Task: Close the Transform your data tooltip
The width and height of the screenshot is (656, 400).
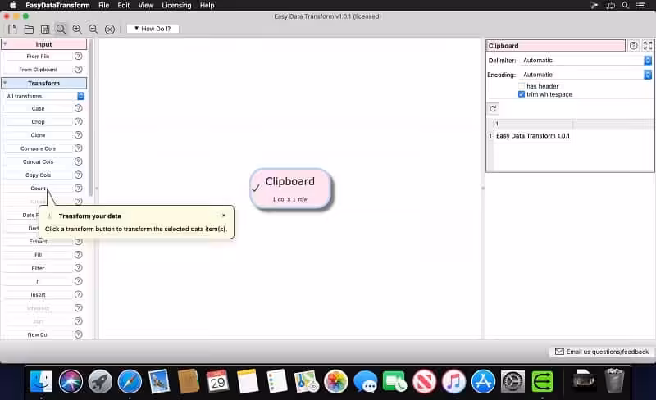Action: coord(224,216)
